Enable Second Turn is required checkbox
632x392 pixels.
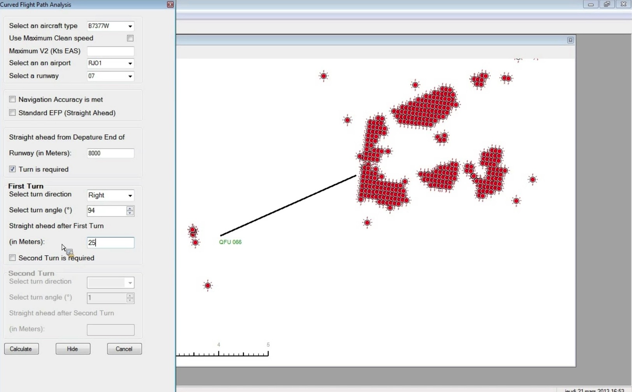pyautogui.click(x=12, y=258)
